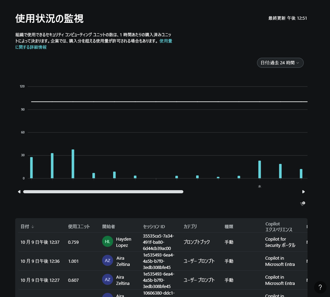Viewport: 330px width, 297px height.
Task: Click the AZ avatar in the 12:27 row
Action: click(x=108, y=279)
